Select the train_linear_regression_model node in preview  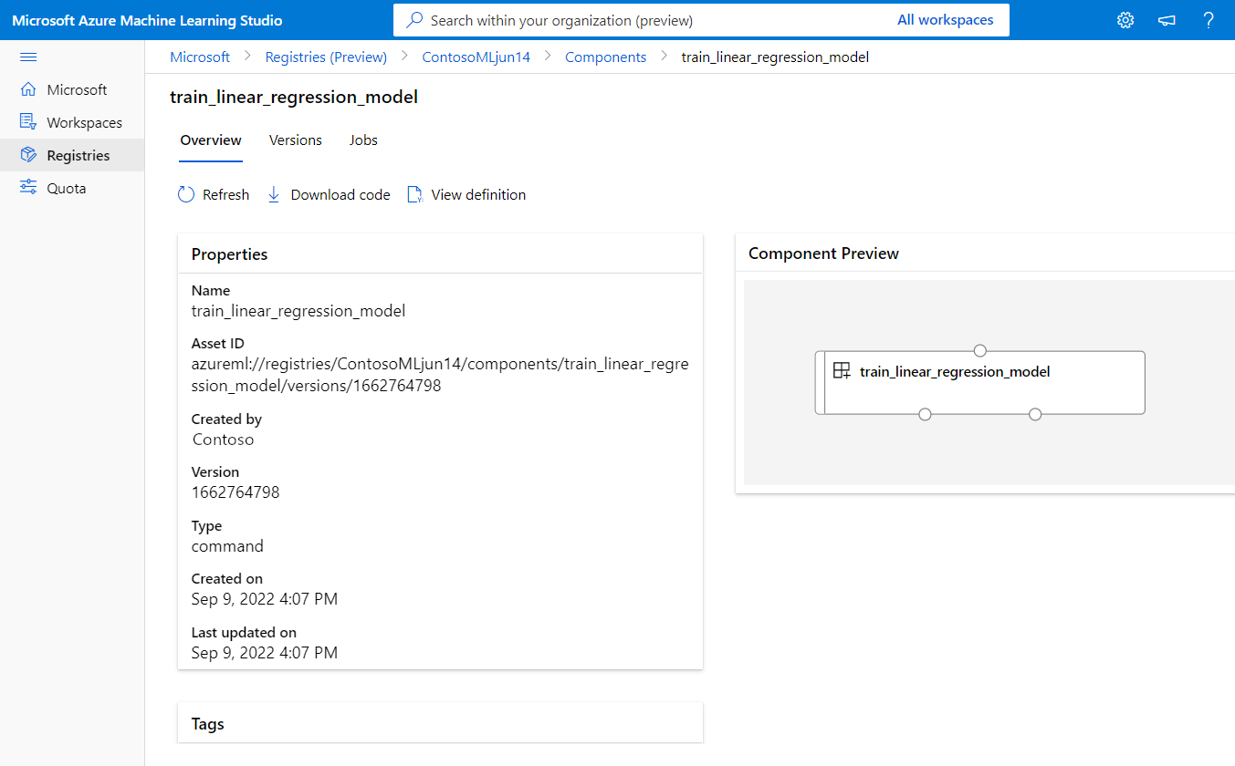(979, 382)
